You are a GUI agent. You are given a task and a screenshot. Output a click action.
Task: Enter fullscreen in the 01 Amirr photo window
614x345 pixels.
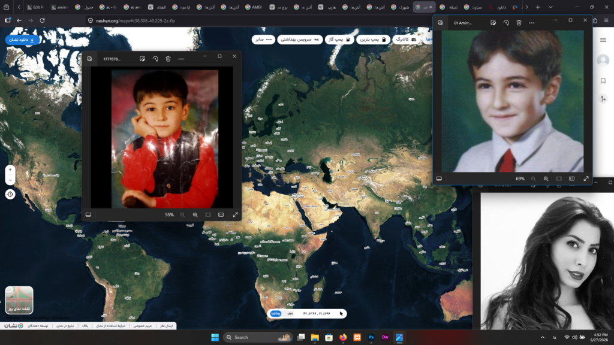click(x=586, y=178)
